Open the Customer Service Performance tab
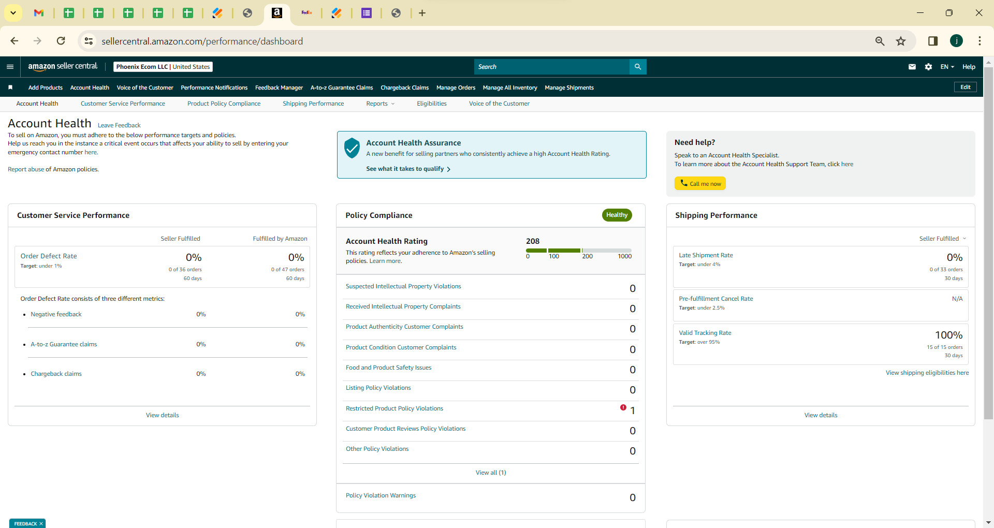This screenshot has width=994, height=528. tap(123, 104)
